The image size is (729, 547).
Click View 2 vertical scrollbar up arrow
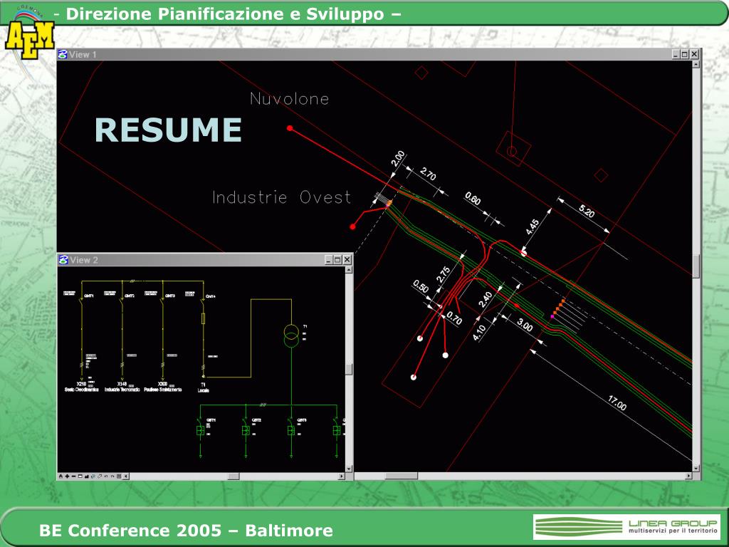(x=349, y=270)
